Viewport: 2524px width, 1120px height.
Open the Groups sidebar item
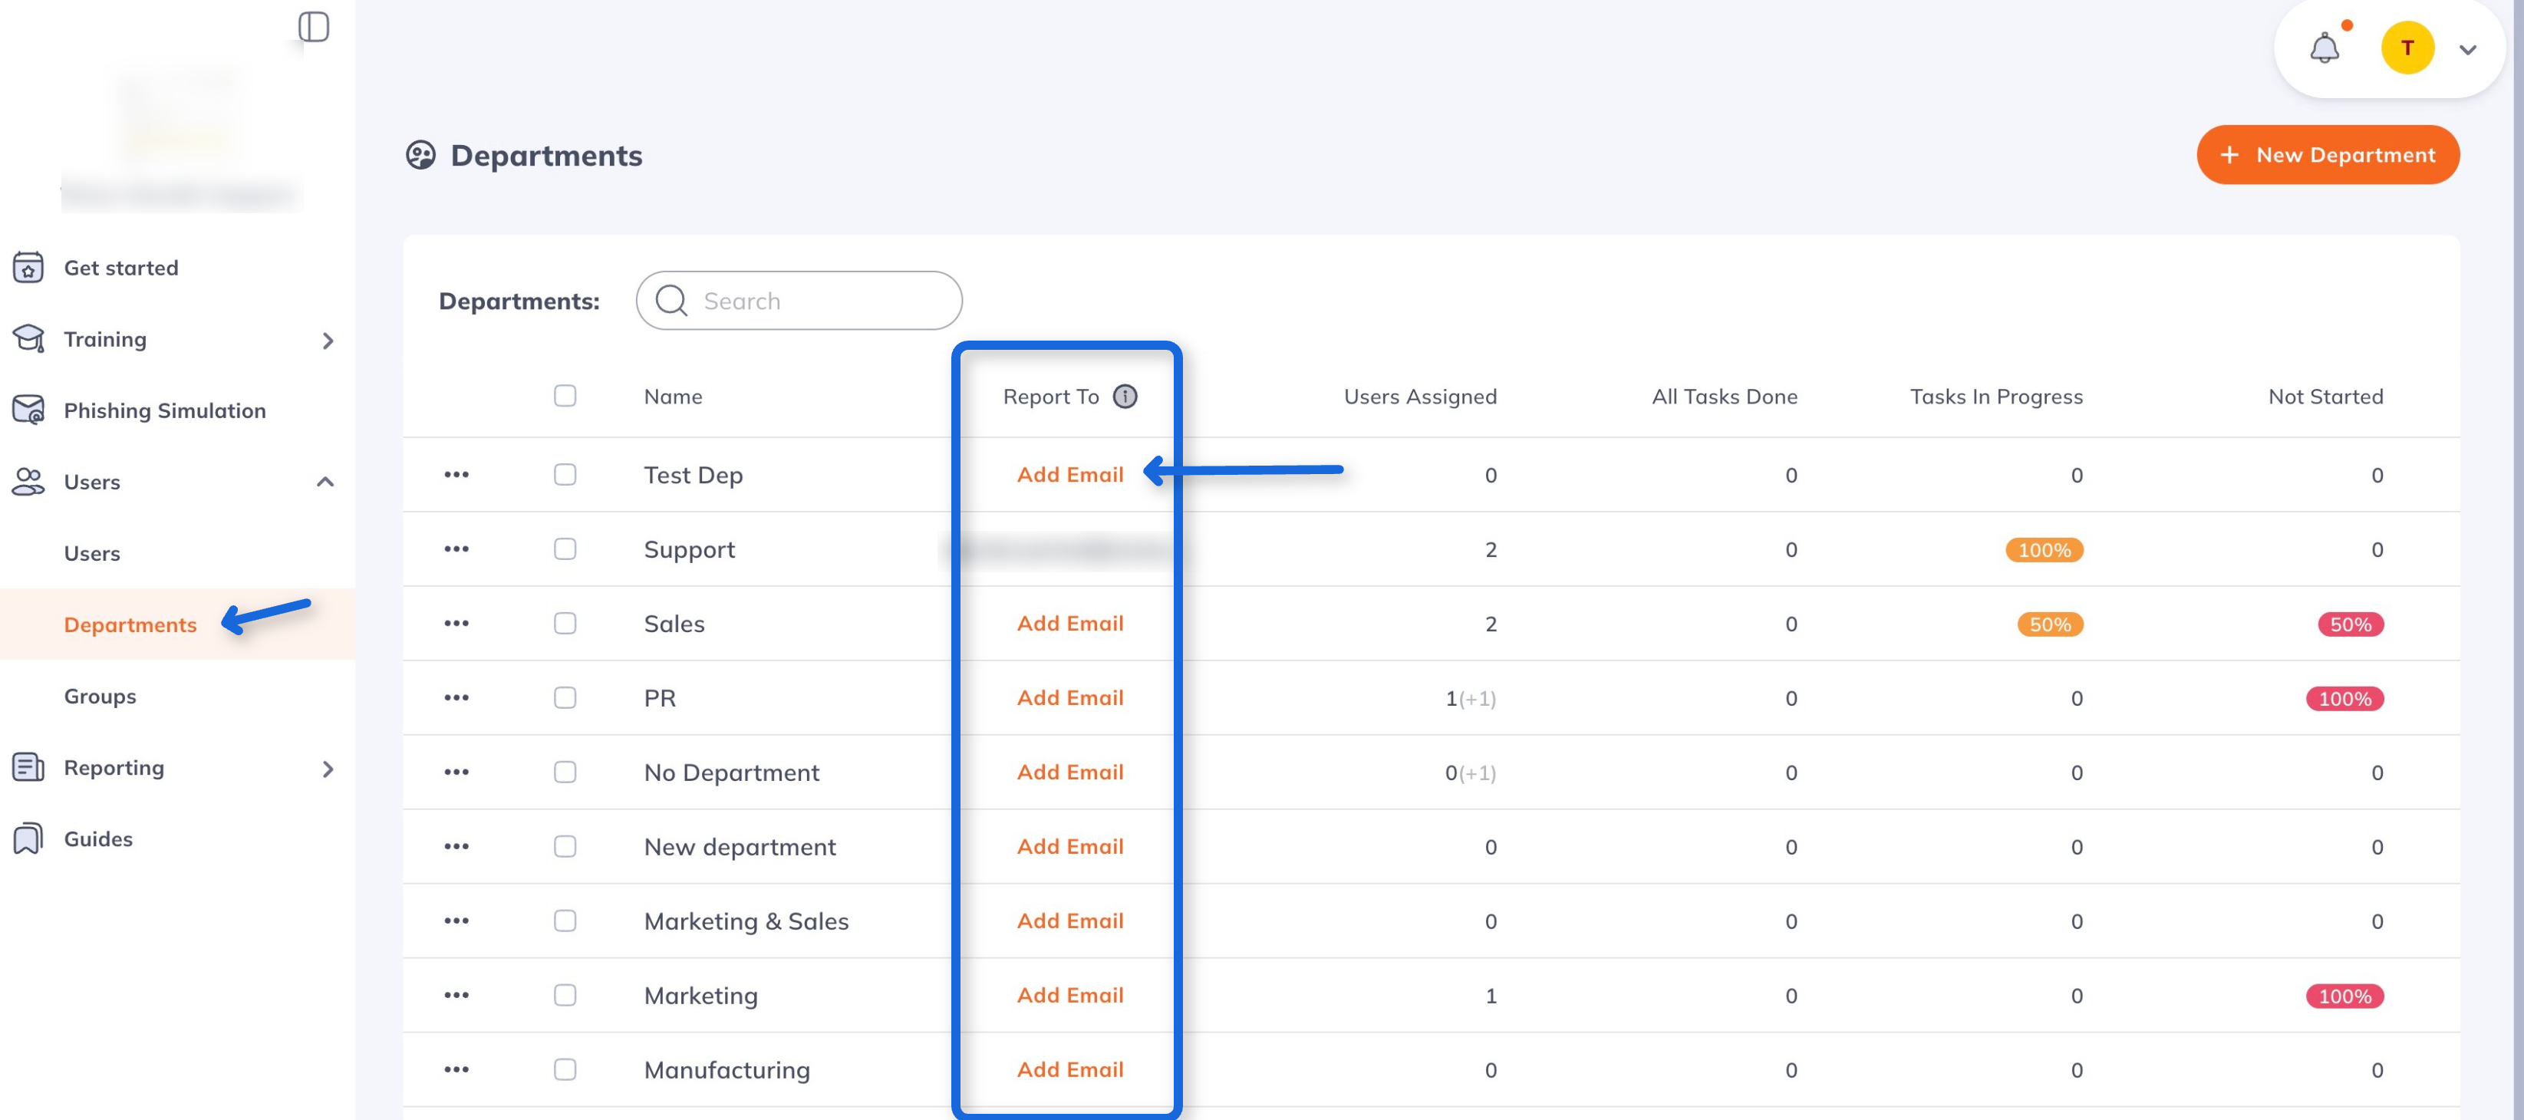[x=100, y=696]
